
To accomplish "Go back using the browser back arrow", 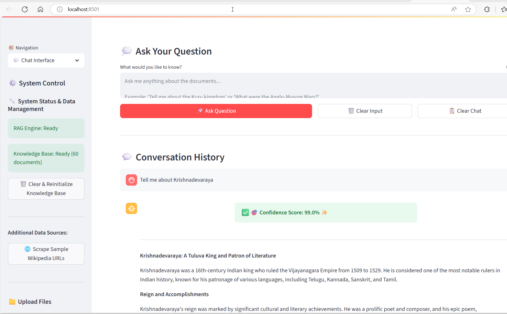I will 9,9.
